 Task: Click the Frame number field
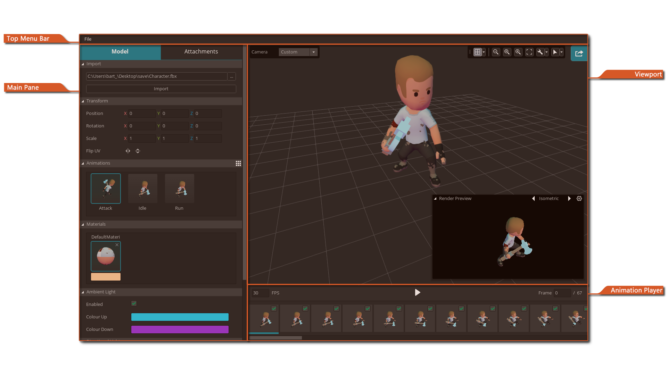coord(562,293)
